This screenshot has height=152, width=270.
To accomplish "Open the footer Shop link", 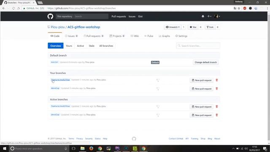I will pyautogui.click(x=203, y=138).
